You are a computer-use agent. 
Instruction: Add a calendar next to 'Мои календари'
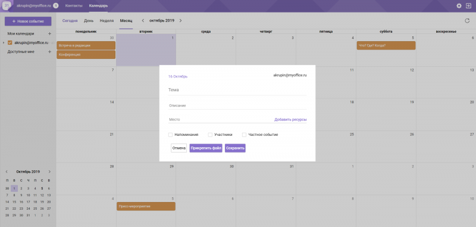(x=50, y=34)
